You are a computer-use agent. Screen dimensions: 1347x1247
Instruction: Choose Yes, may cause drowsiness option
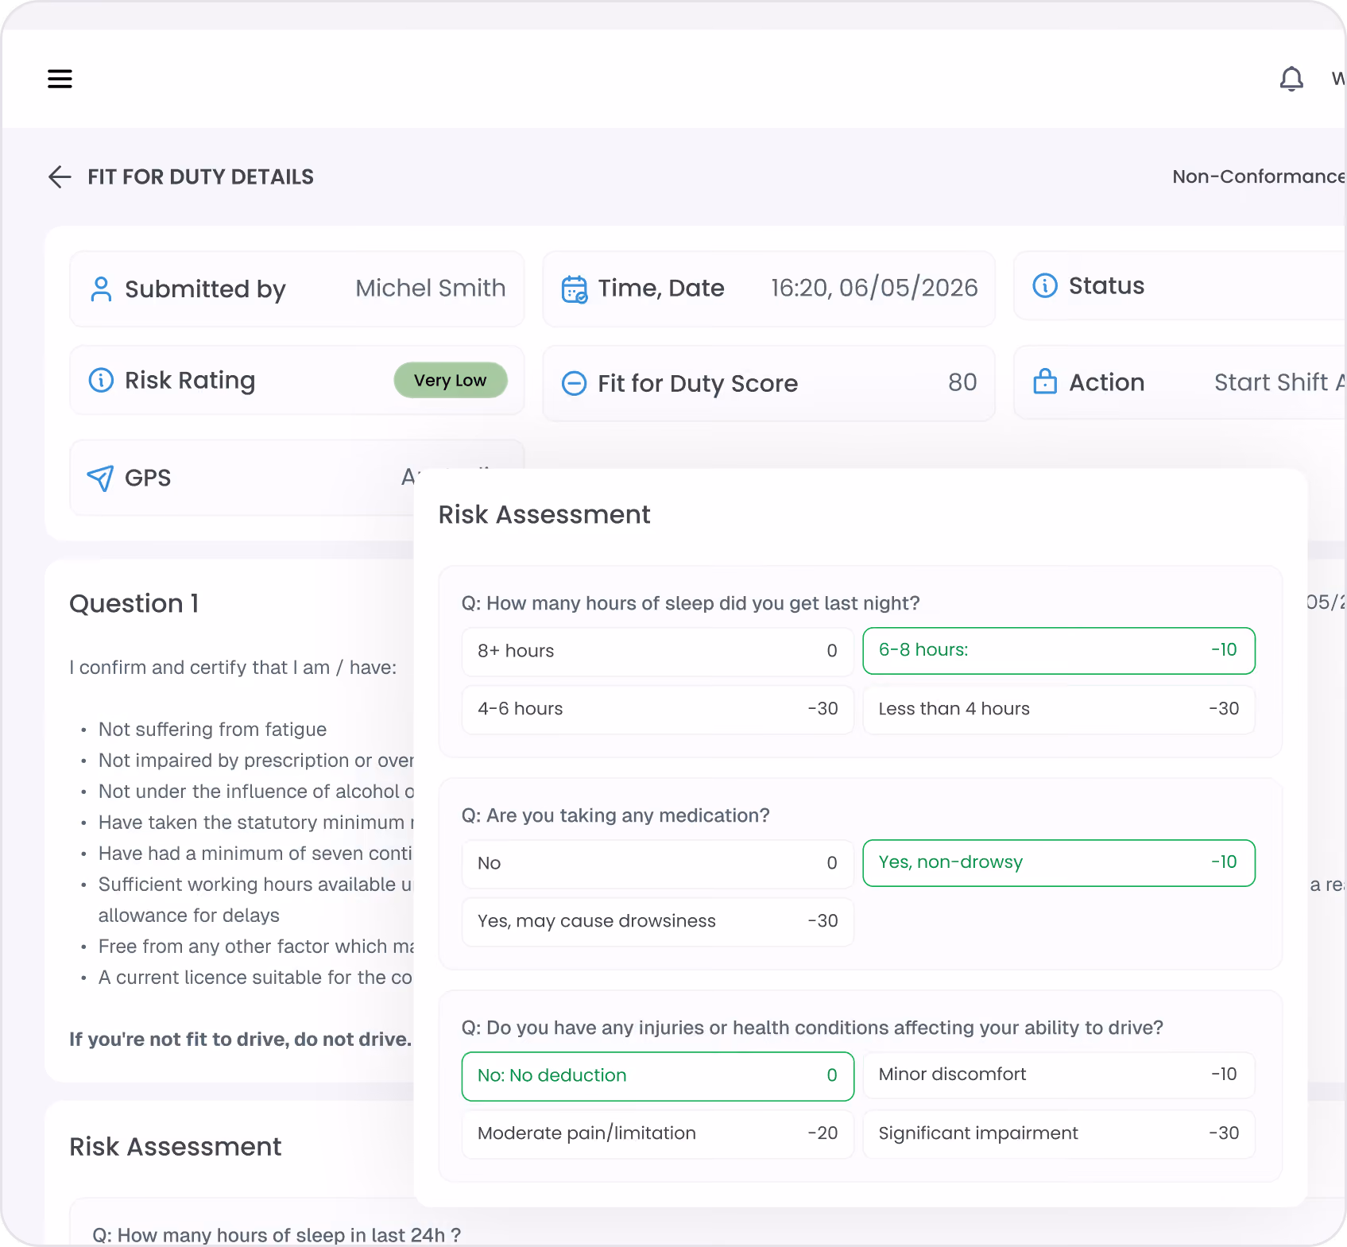point(657,922)
